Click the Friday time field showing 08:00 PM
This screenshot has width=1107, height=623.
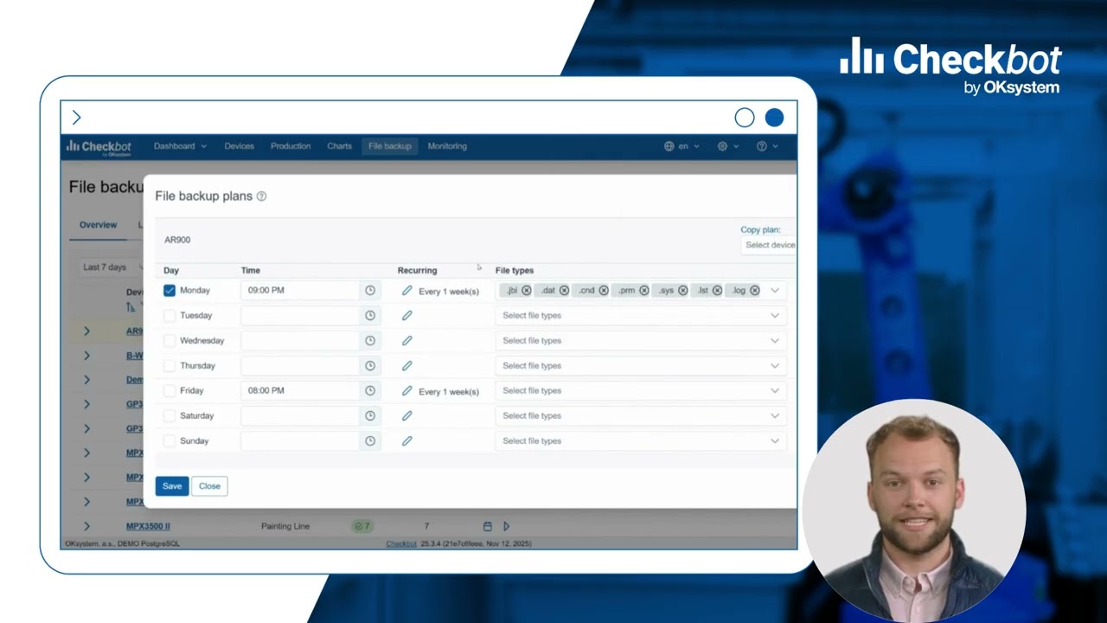tap(300, 391)
